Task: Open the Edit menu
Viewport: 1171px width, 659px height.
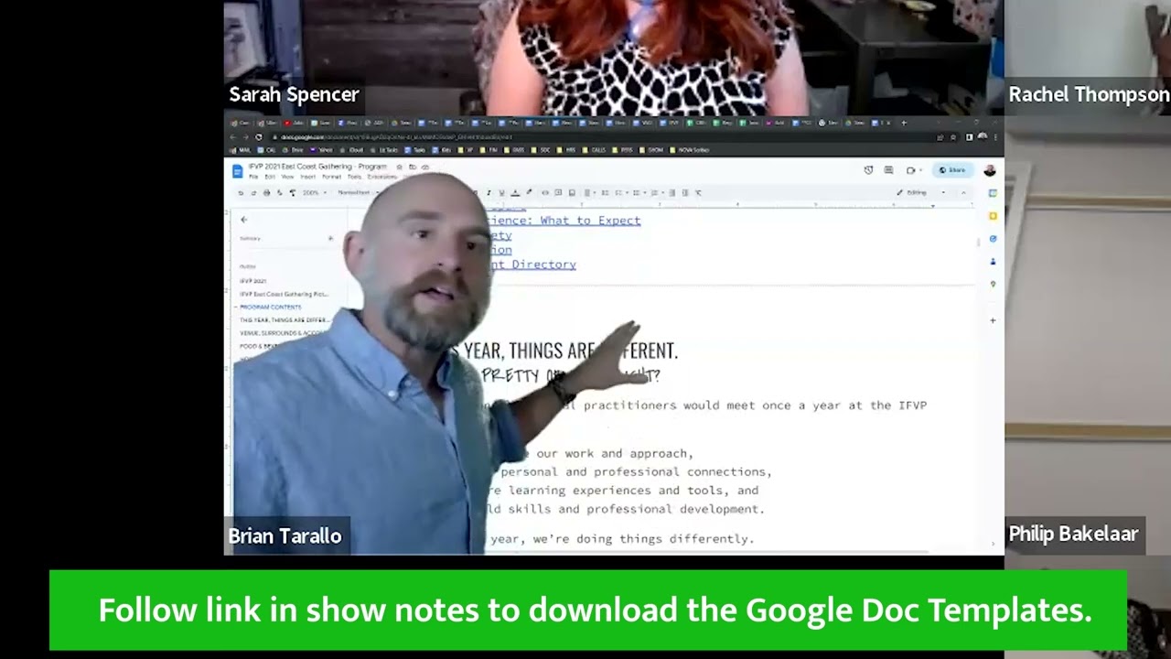Action: tap(270, 177)
